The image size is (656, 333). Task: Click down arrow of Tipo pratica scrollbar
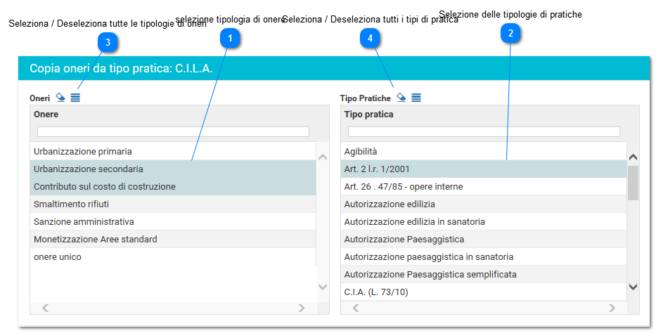point(634,287)
